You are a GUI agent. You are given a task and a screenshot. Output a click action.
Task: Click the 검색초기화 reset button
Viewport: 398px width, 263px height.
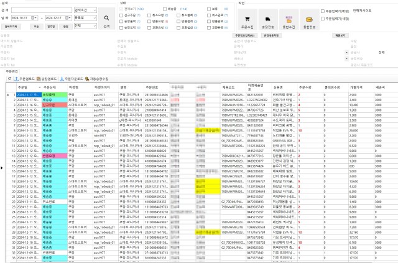pyautogui.click(x=12, y=27)
